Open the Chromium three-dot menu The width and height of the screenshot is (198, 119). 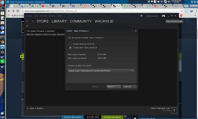pyautogui.click(x=196, y=11)
